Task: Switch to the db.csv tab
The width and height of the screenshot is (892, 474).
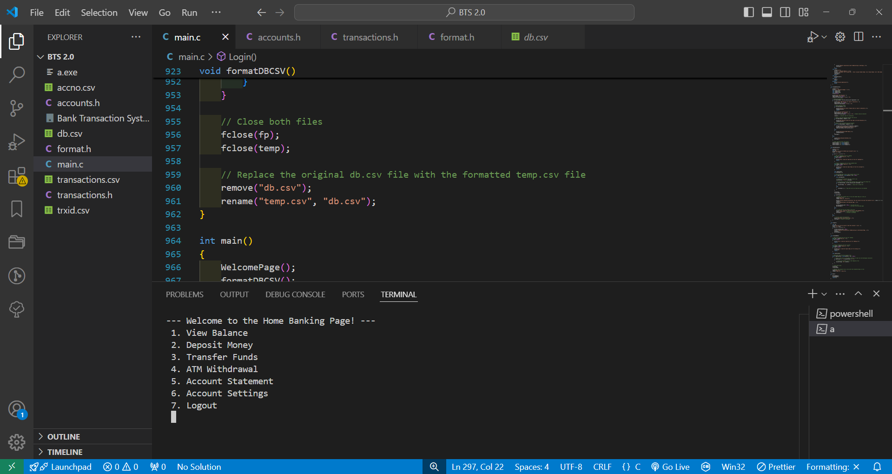Action: (x=537, y=37)
